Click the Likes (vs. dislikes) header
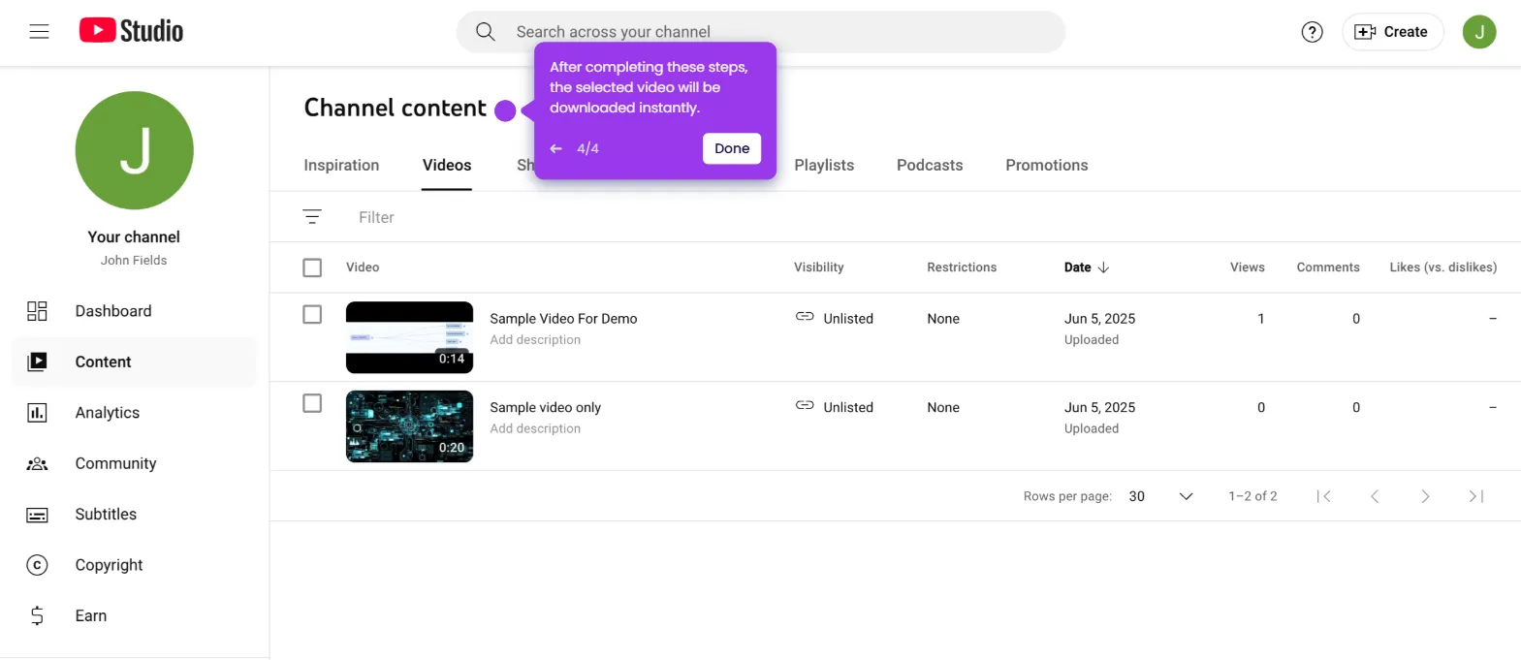The width and height of the screenshot is (1521, 660). coord(1443,267)
